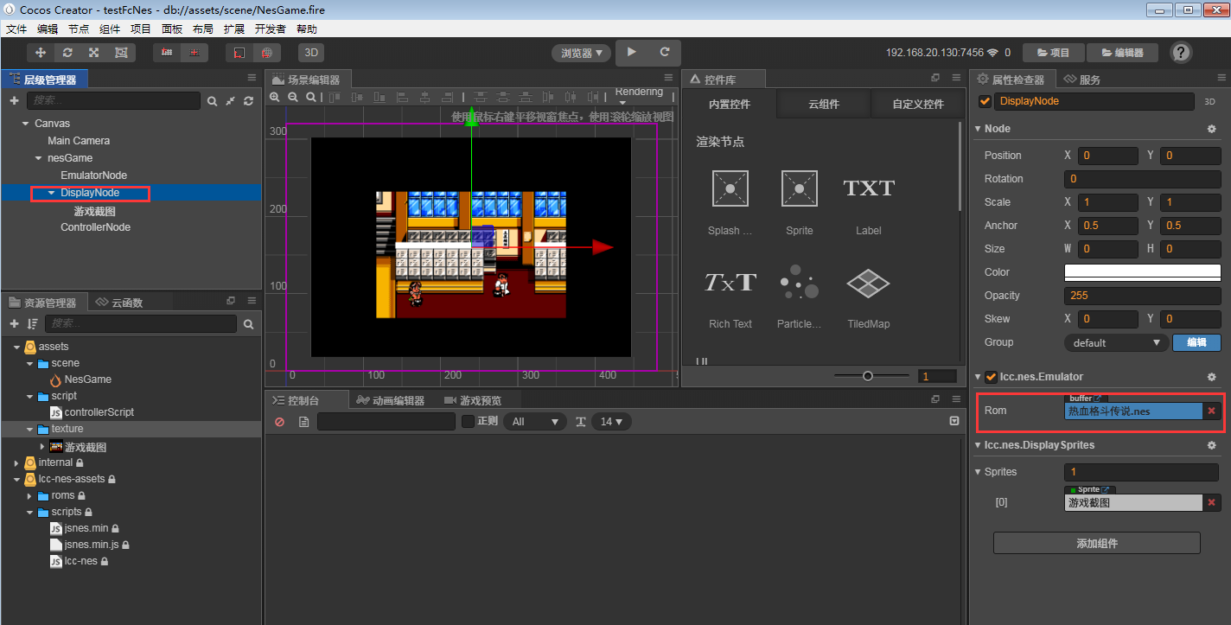Open the browser preview target dropdown

(x=582, y=53)
